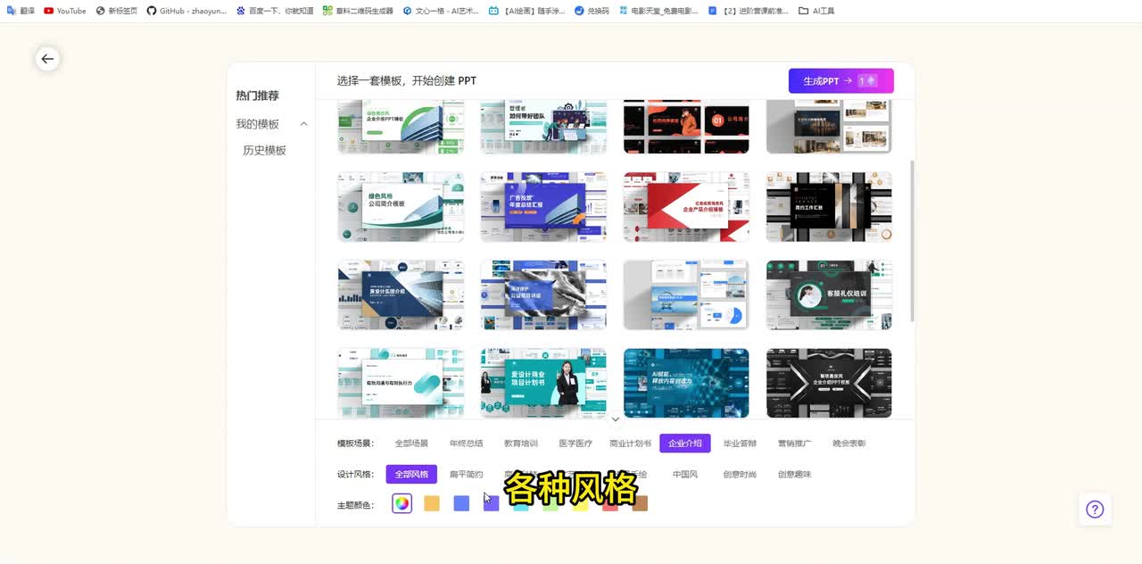Screen dimensions: 1142x564
Task: Click the 翻译 translate bookmark icon
Action: tap(20, 11)
